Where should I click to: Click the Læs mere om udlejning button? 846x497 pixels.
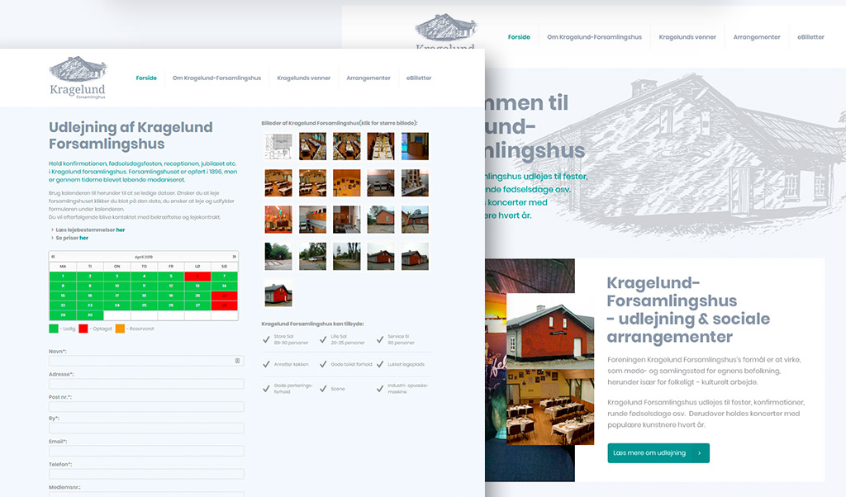658,452
